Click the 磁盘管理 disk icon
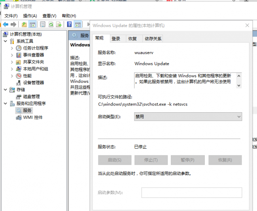This screenshot has height=211, width=257. pos(19,97)
